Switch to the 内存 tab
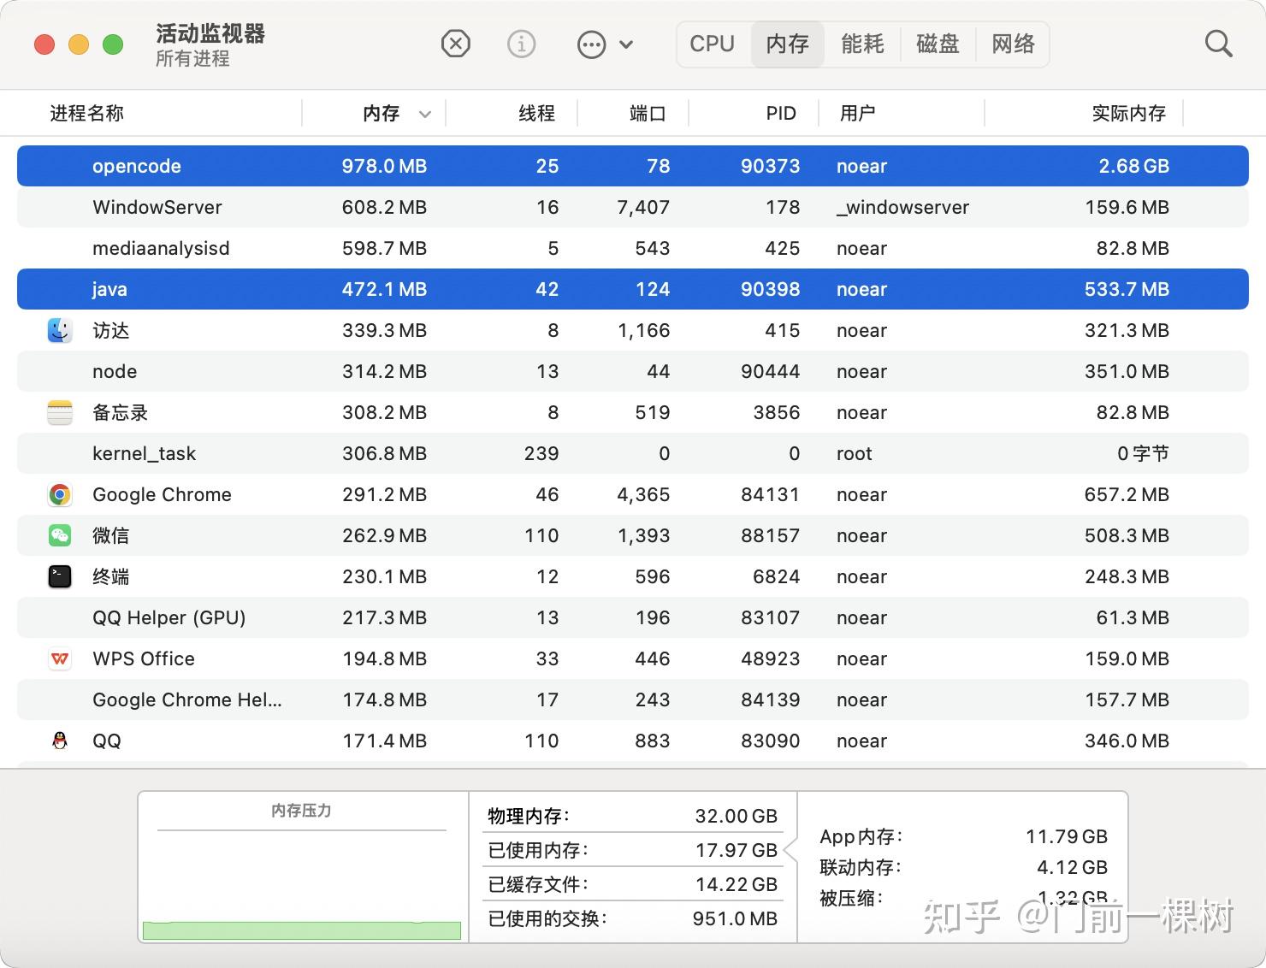This screenshot has width=1266, height=968. [788, 44]
